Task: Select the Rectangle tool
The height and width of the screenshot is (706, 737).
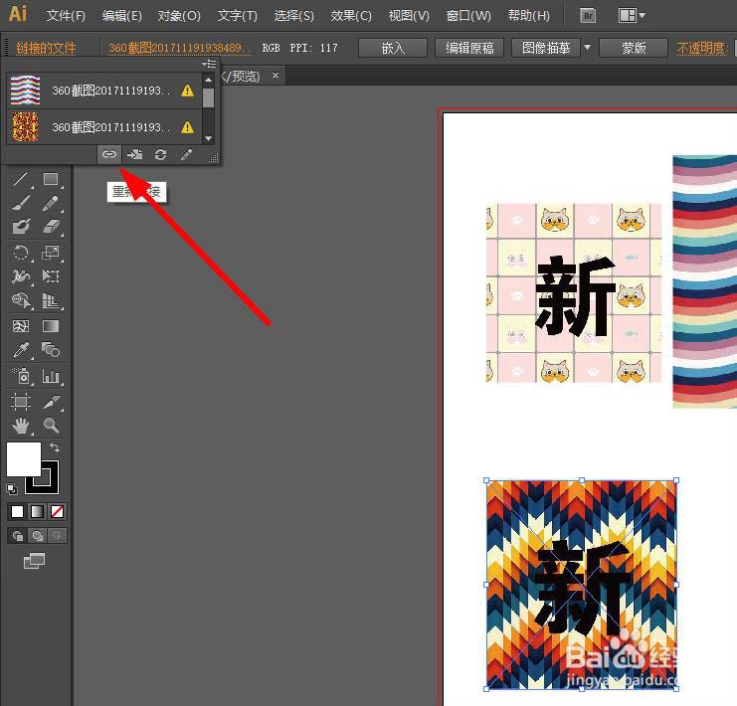Action: click(51, 180)
